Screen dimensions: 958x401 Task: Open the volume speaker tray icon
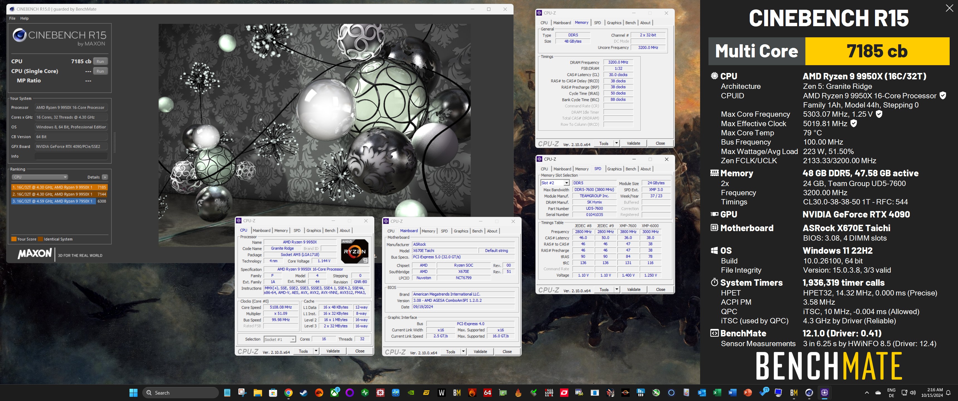[x=913, y=393]
